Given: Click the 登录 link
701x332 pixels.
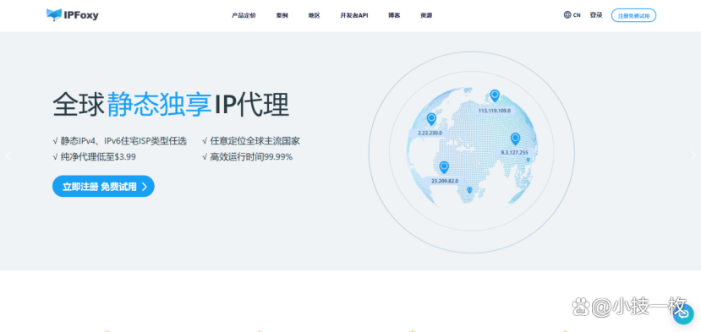Looking at the screenshot, I should pyautogui.click(x=596, y=14).
